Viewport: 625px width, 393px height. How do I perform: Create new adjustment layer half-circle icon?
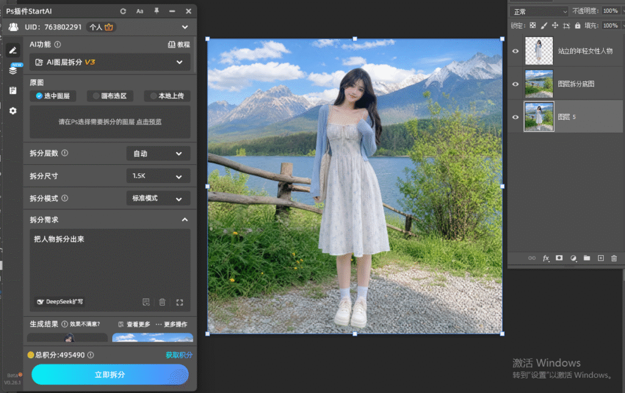[x=573, y=258]
